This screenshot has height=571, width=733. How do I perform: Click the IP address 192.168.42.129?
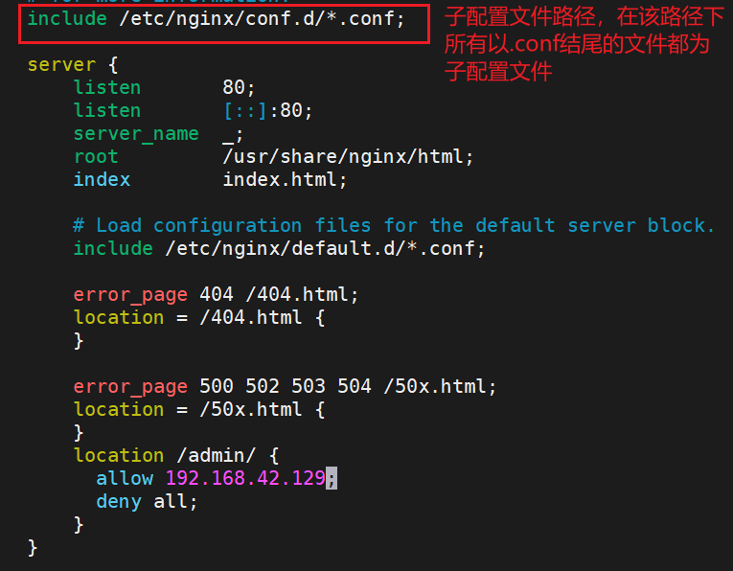pos(245,478)
